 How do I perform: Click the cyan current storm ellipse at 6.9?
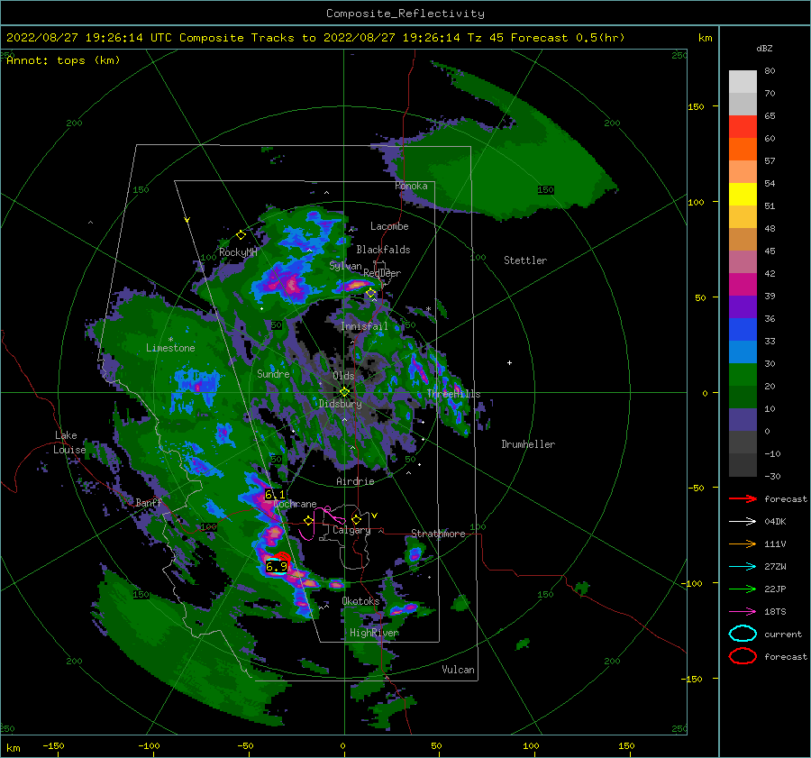click(277, 567)
